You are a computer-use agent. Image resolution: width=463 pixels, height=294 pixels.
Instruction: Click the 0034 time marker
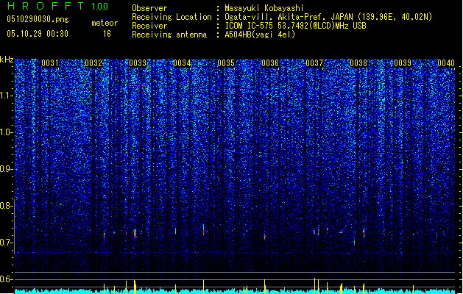pos(183,63)
